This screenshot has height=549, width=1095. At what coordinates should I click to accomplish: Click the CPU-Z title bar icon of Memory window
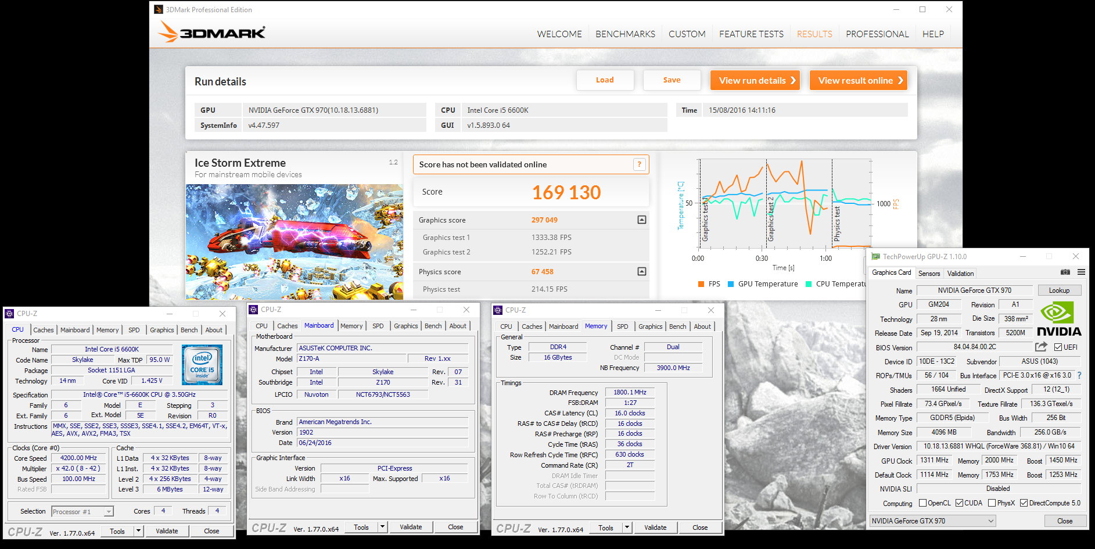(498, 310)
